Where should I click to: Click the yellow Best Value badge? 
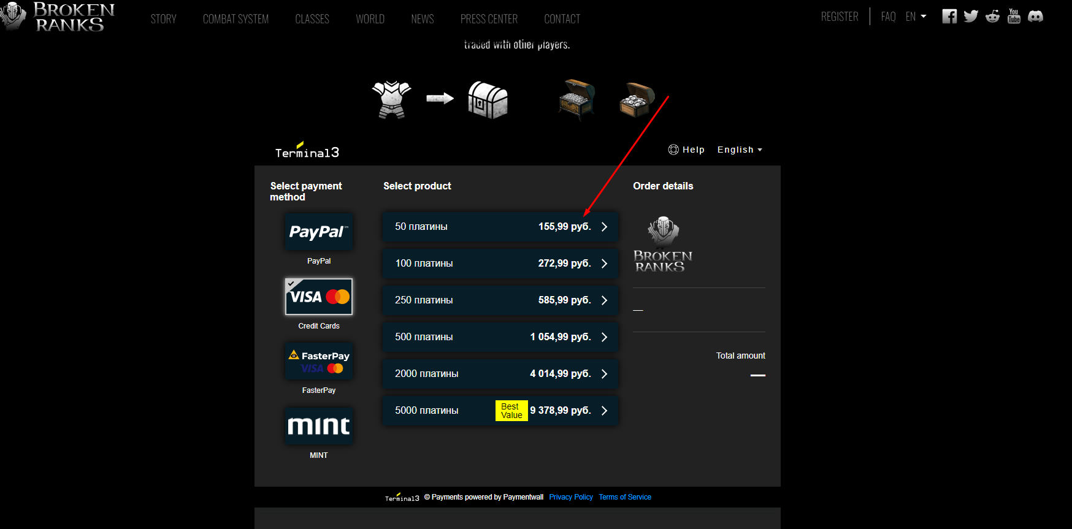click(511, 411)
